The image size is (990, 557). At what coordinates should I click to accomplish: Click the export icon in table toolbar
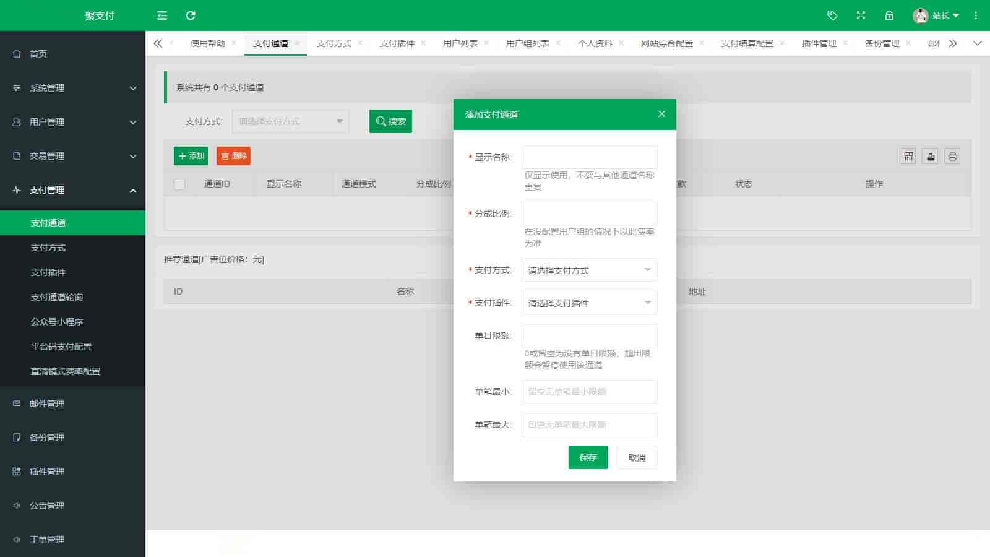click(x=930, y=157)
